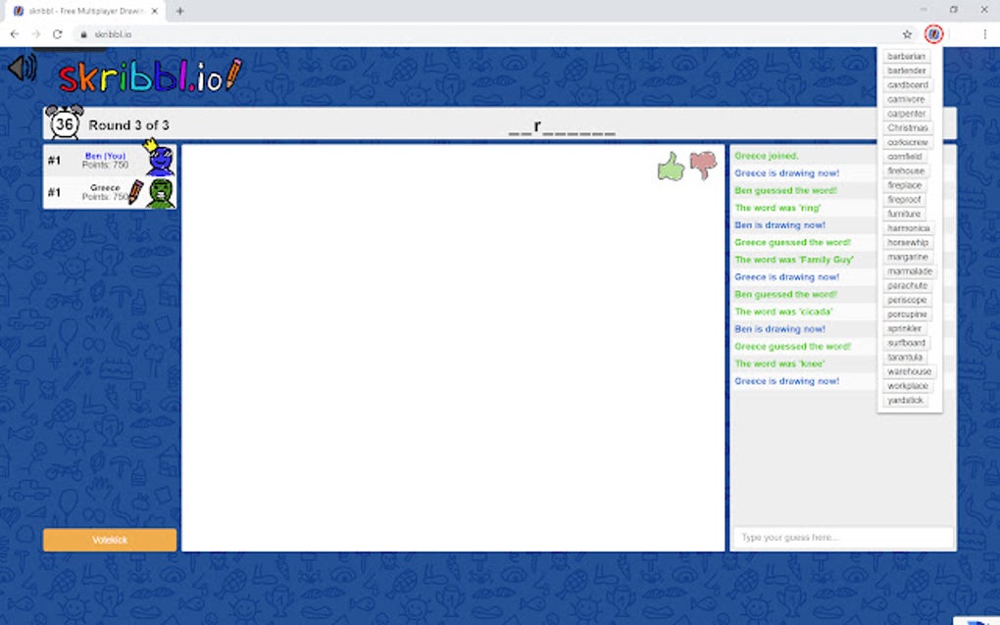Select 'harmonica' from the word list
Viewport: 1000px width, 625px height.
[907, 227]
